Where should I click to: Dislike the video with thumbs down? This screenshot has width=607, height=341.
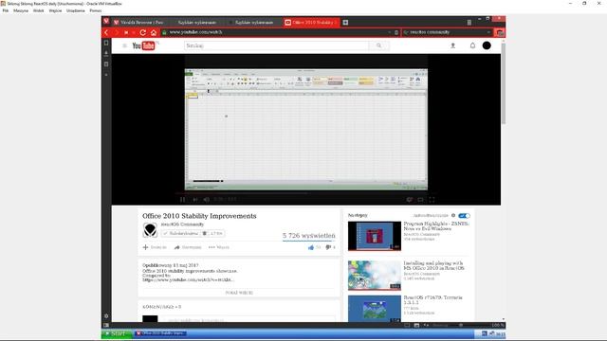(328, 247)
